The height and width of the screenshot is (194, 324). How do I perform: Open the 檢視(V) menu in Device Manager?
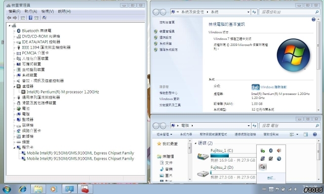coord(48,11)
